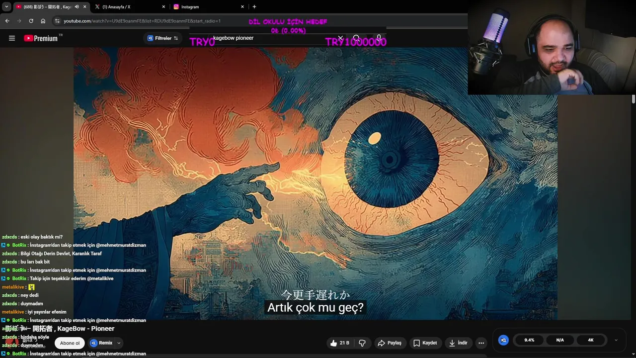Go forward with browser forward arrow

tap(19, 21)
